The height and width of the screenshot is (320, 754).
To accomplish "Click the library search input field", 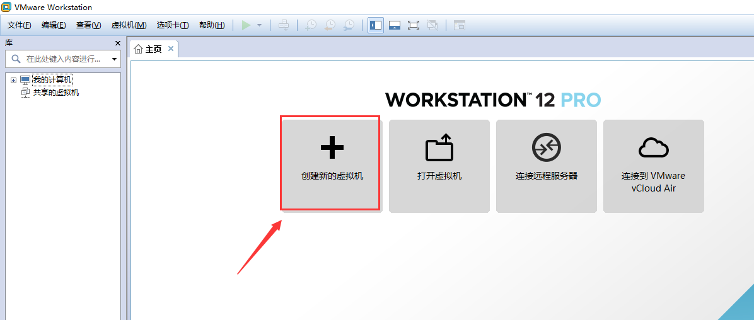I will click(x=63, y=59).
